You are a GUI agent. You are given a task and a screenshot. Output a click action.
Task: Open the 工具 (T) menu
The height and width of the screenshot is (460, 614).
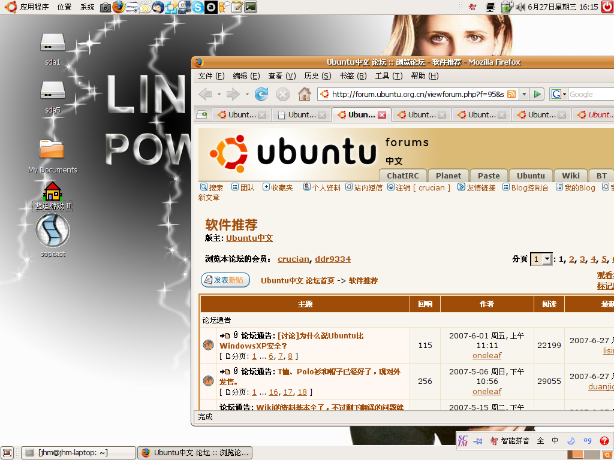pos(389,76)
